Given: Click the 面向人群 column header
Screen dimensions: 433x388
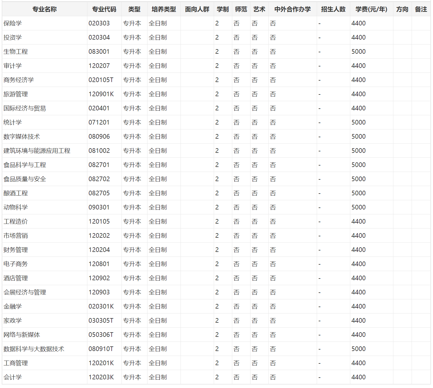Looking at the screenshot, I should 197,9.
